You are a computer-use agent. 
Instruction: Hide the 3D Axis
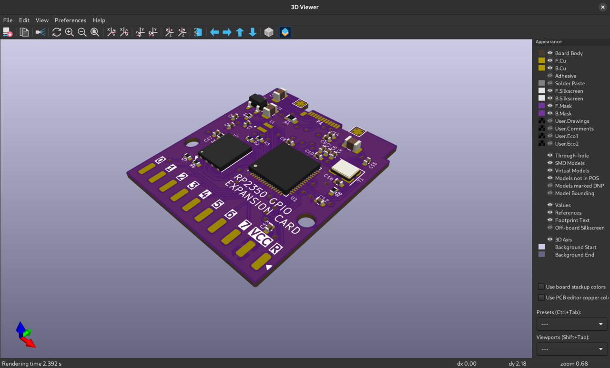pyautogui.click(x=550, y=239)
